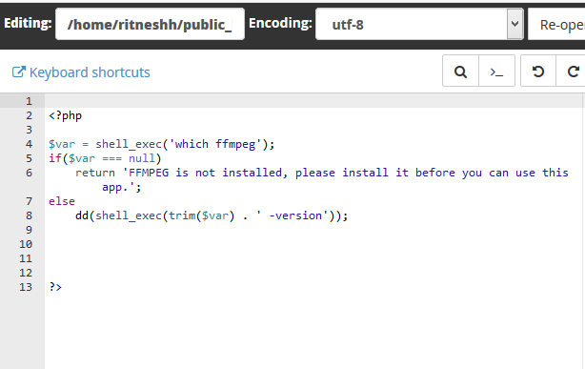Viewport: 585px width, 369px height.
Task: Select line number 13 in the gutter
Action: (26, 287)
